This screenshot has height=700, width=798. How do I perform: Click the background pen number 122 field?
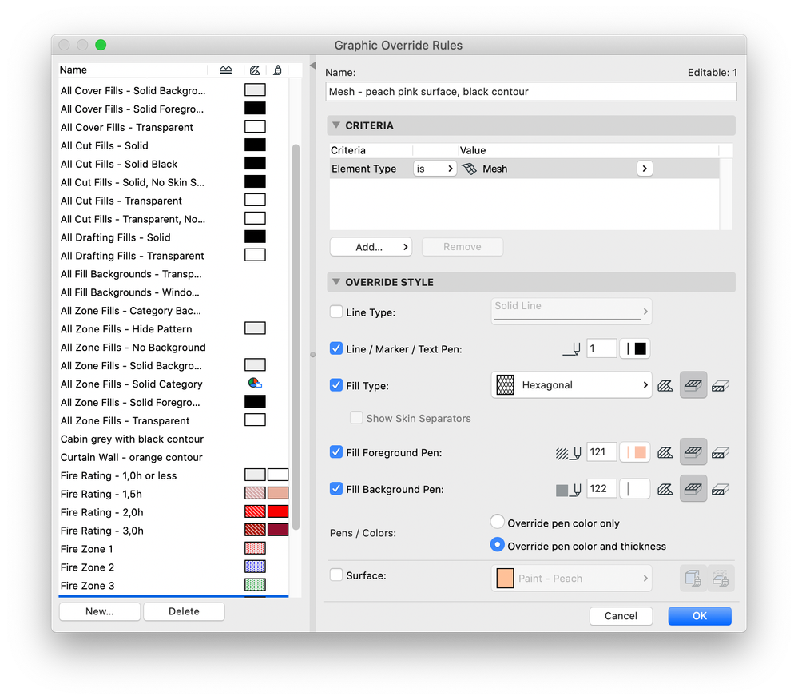601,489
